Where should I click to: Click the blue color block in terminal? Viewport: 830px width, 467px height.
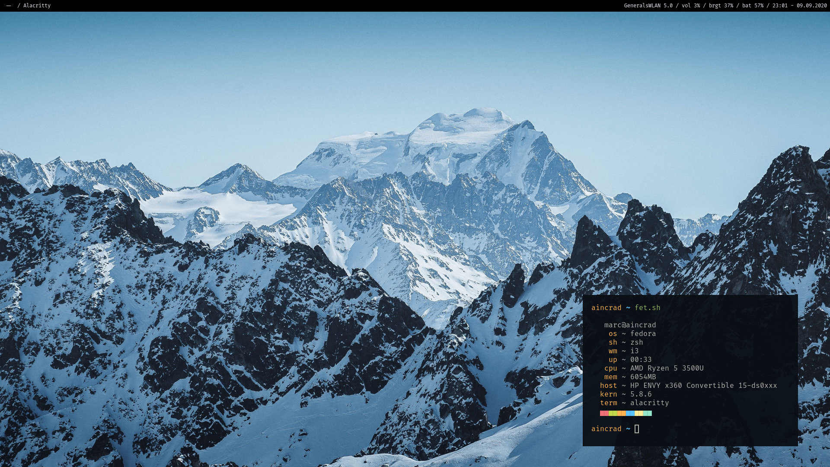pos(630,413)
